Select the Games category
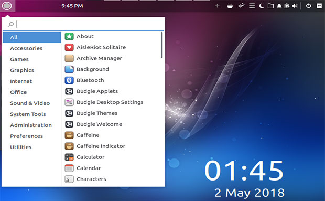The image size is (325, 201). 32,59
